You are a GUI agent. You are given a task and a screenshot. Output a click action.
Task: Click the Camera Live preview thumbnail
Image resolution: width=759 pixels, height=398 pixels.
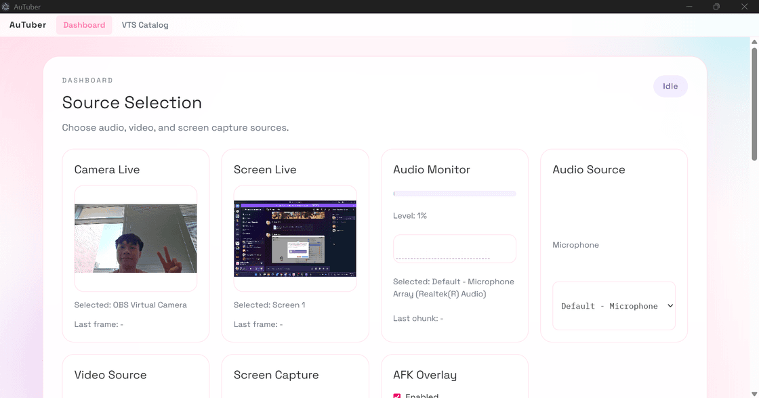tap(136, 238)
